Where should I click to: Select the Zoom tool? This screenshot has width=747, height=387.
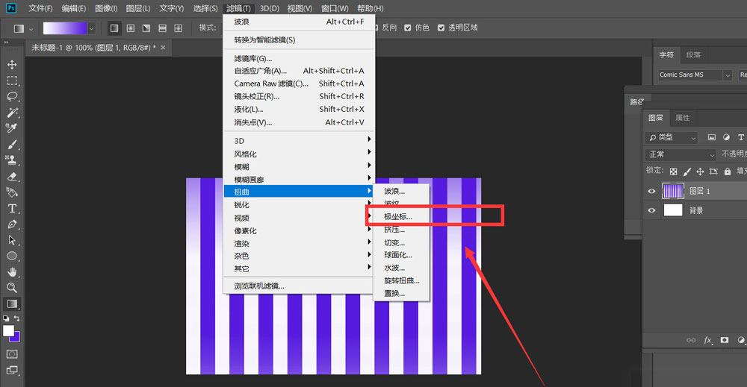click(12, 287)
